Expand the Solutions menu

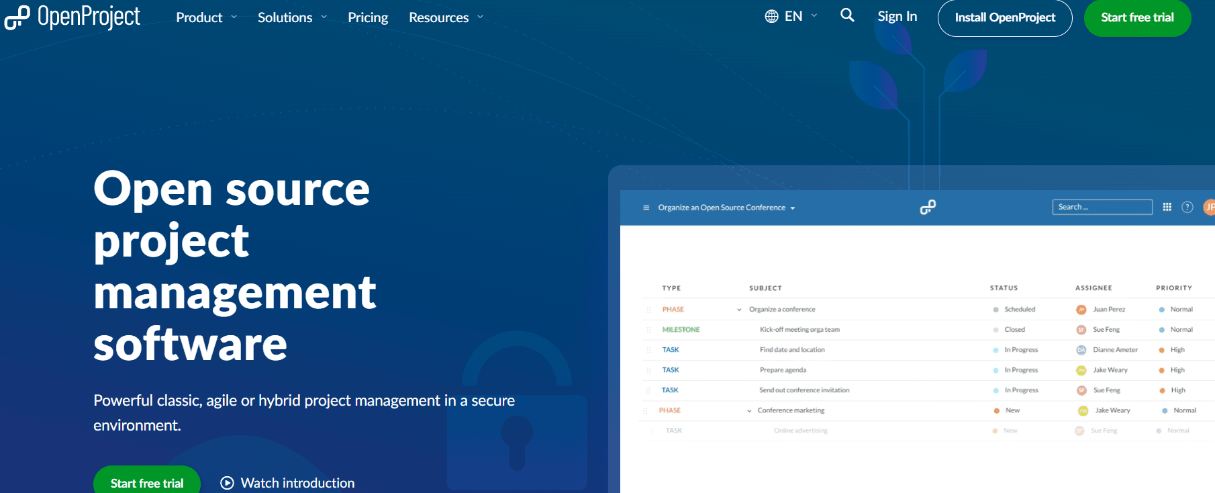tap(292, 17)
